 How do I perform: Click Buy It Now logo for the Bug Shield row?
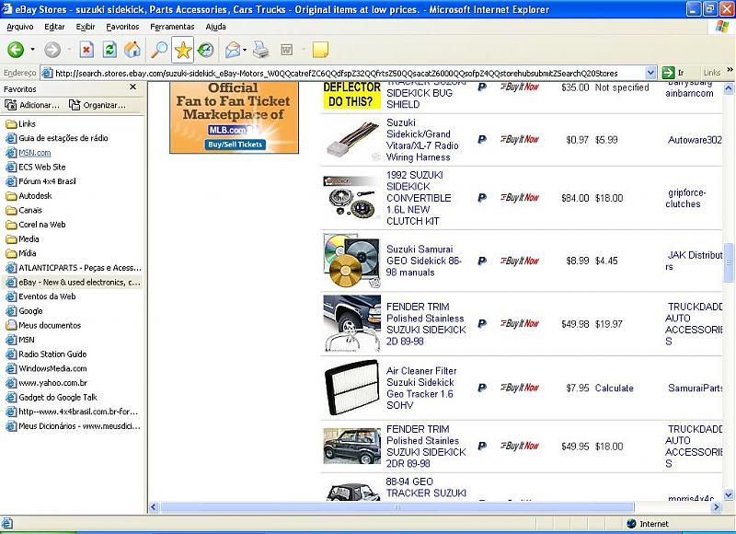point(520,87)
